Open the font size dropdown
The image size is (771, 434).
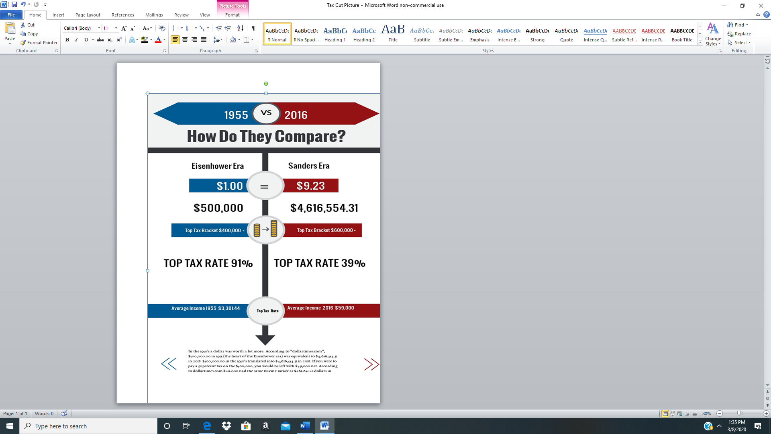click(116, 28)
